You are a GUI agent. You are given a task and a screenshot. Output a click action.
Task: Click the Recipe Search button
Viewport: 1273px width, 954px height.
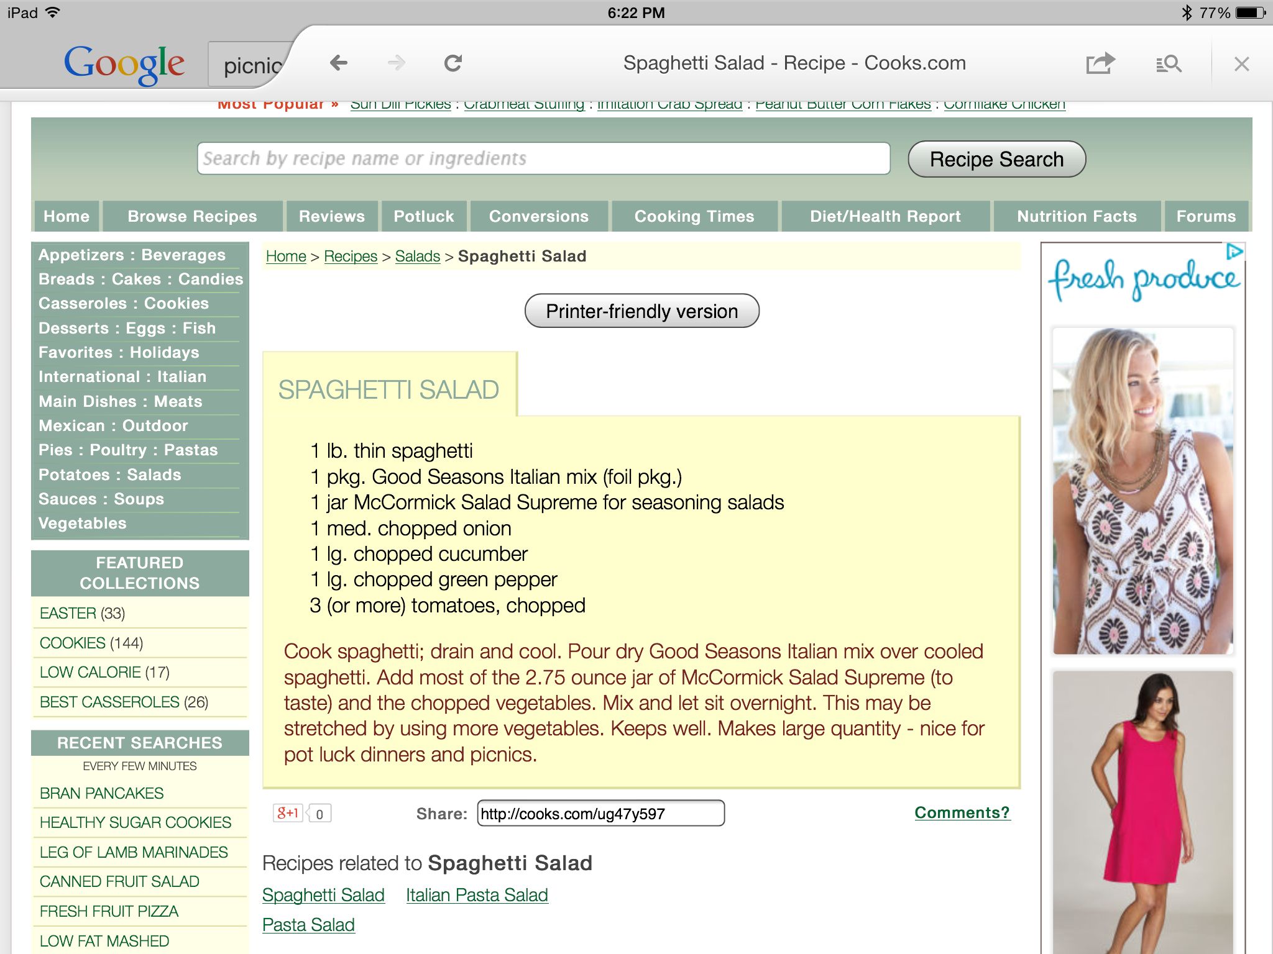995,160
